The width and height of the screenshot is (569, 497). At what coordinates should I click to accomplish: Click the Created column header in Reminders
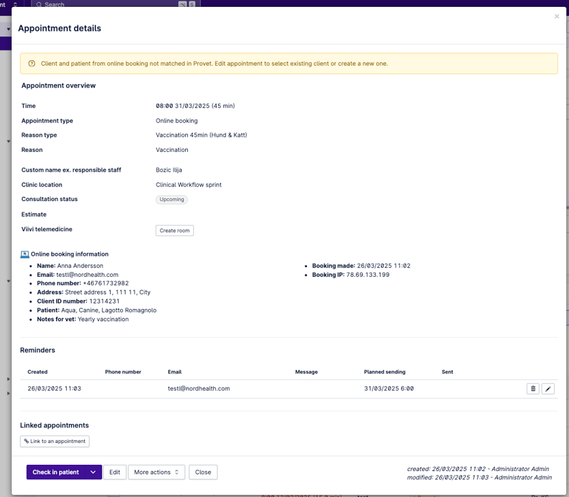coord(38,372)
